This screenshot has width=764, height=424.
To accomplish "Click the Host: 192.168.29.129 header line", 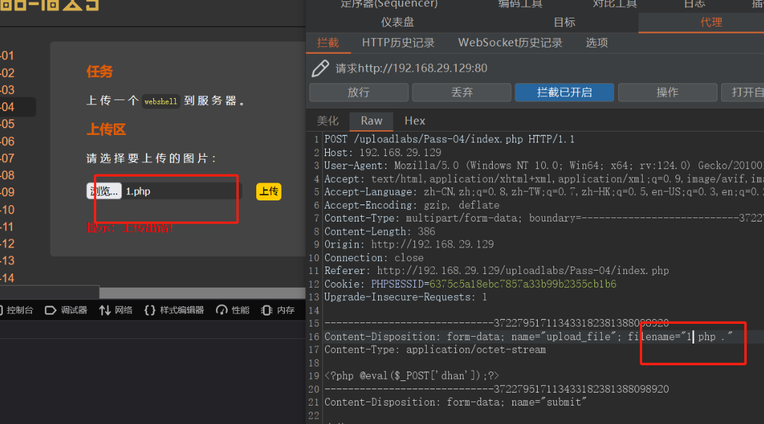I will (382, 153).
